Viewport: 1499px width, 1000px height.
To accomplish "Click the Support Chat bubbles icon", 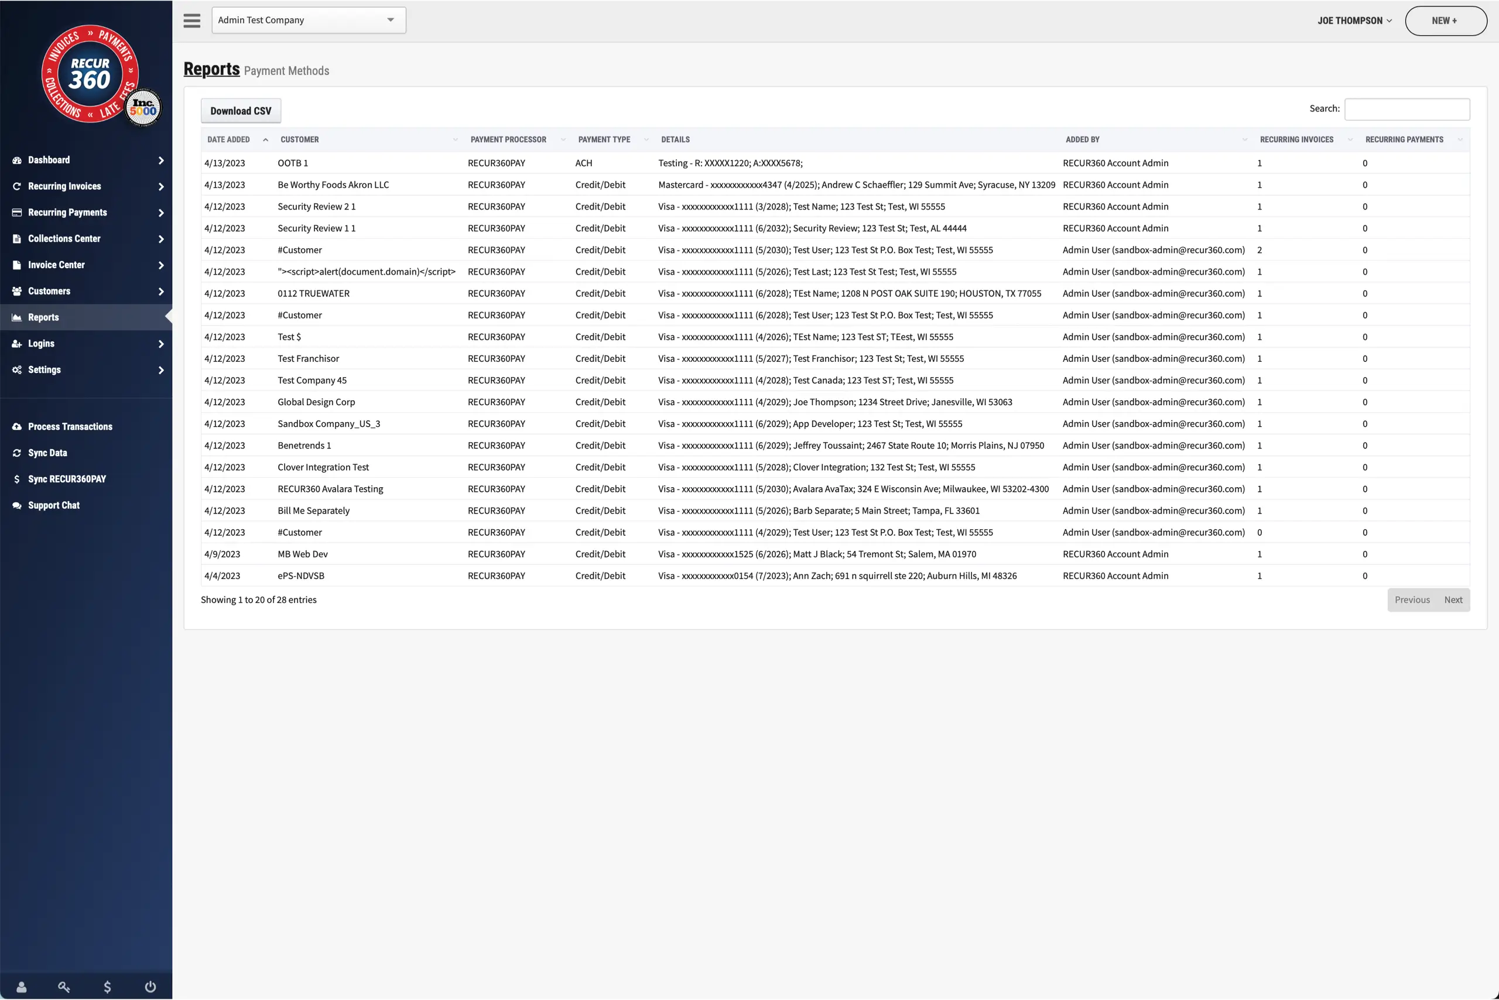I will 17,505.
